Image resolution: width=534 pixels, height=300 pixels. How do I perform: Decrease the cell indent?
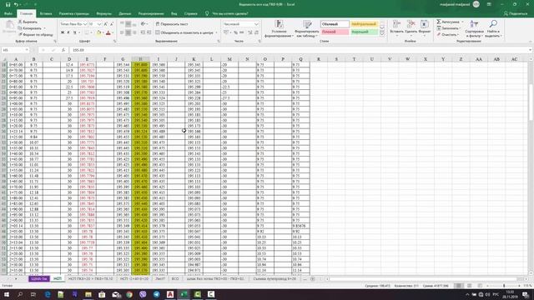144,32
